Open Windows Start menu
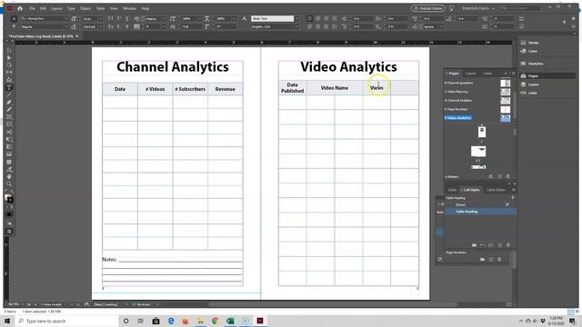Viewport: 582px width, 327px height. point(7,321)
